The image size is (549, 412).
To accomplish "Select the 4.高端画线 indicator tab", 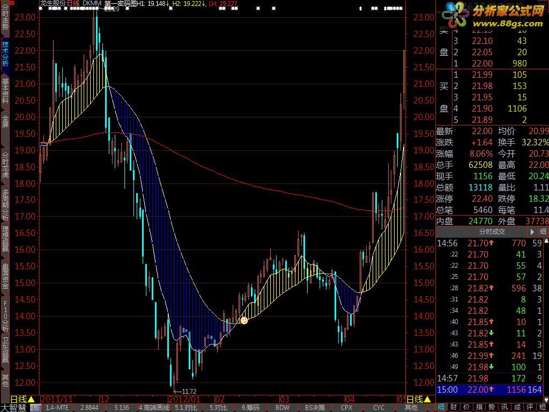I will point(154,408).
